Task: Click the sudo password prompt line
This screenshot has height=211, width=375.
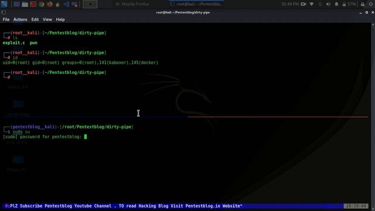Action: [45, 137]
